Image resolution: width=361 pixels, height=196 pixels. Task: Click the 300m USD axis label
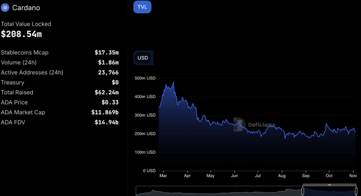[145, 115]
